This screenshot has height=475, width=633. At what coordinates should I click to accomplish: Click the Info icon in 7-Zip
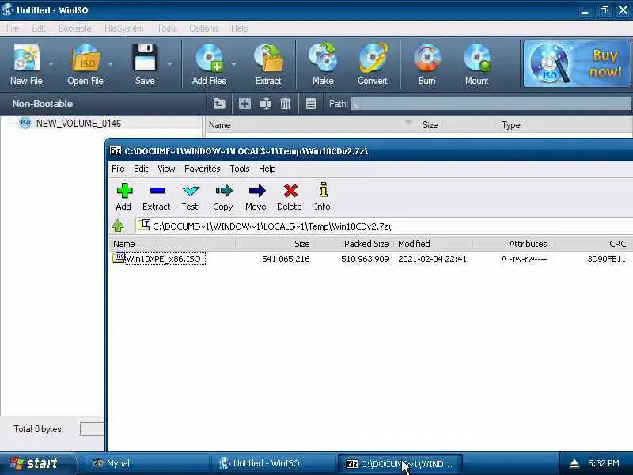(323, 190)
